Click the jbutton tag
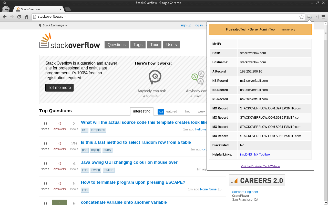Viewport: 328px width, 205px height. point(109,170)
